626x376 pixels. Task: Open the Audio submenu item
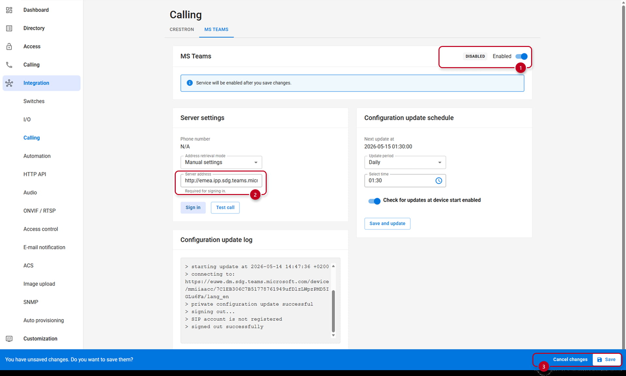click(x=30, y=193)
